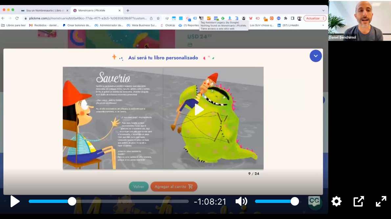Mute the video using the speaker icon
Viewport: 391px width, 219px height.
(241, 201)
